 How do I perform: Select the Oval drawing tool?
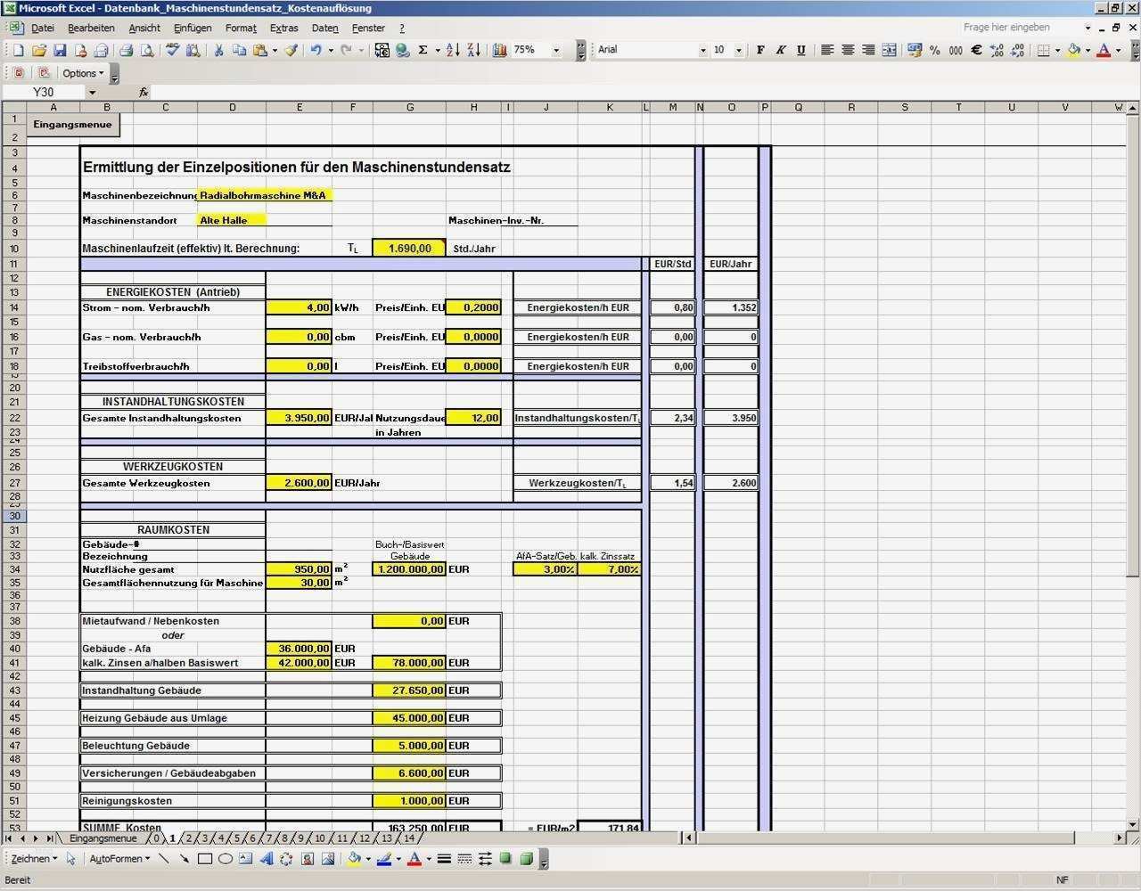[x=226, y=859]
